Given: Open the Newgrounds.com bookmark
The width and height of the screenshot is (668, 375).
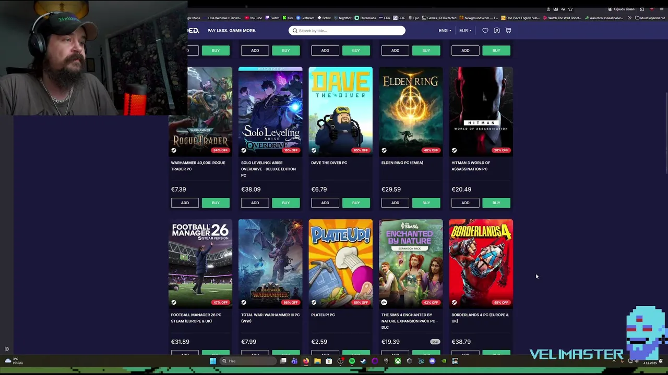Looking at the screenshot, I should [x=479, y=18].
